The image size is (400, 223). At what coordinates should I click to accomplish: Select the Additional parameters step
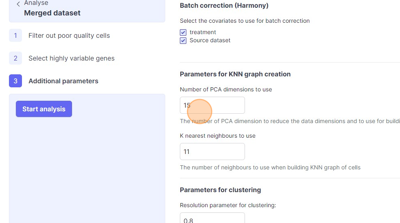[63, 81]
